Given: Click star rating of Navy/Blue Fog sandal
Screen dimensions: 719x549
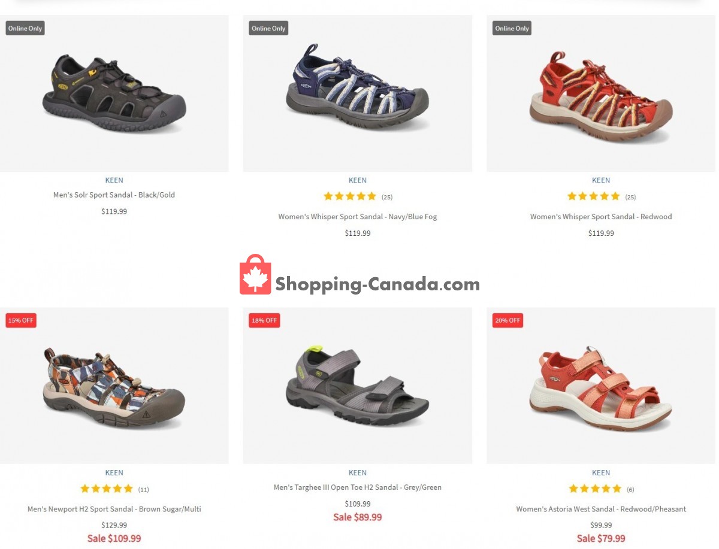Looking at the screenshot, I should tap(350, 196).
